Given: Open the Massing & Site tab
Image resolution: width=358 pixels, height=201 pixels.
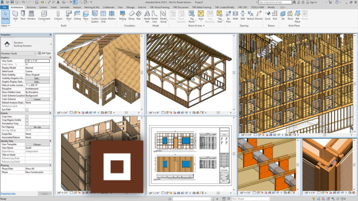Looking at the screenshot, I should click(91, 7).
